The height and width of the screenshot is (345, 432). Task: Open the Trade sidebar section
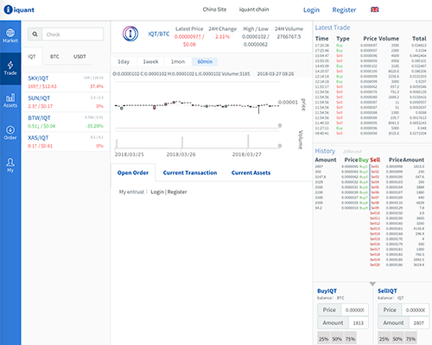pos(10,68)
